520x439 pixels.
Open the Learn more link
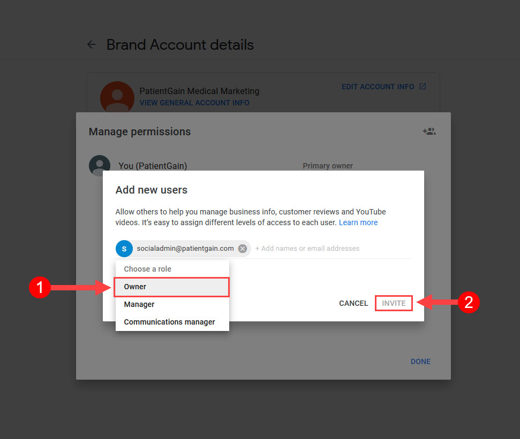coord(358,222)
